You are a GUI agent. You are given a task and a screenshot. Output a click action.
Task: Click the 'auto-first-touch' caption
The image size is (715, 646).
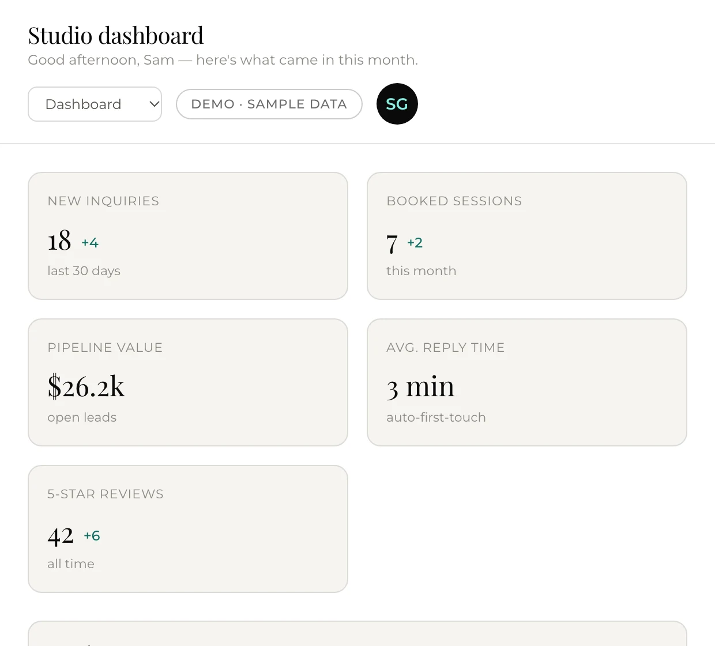pyautogui.click(x=436, y=418)
